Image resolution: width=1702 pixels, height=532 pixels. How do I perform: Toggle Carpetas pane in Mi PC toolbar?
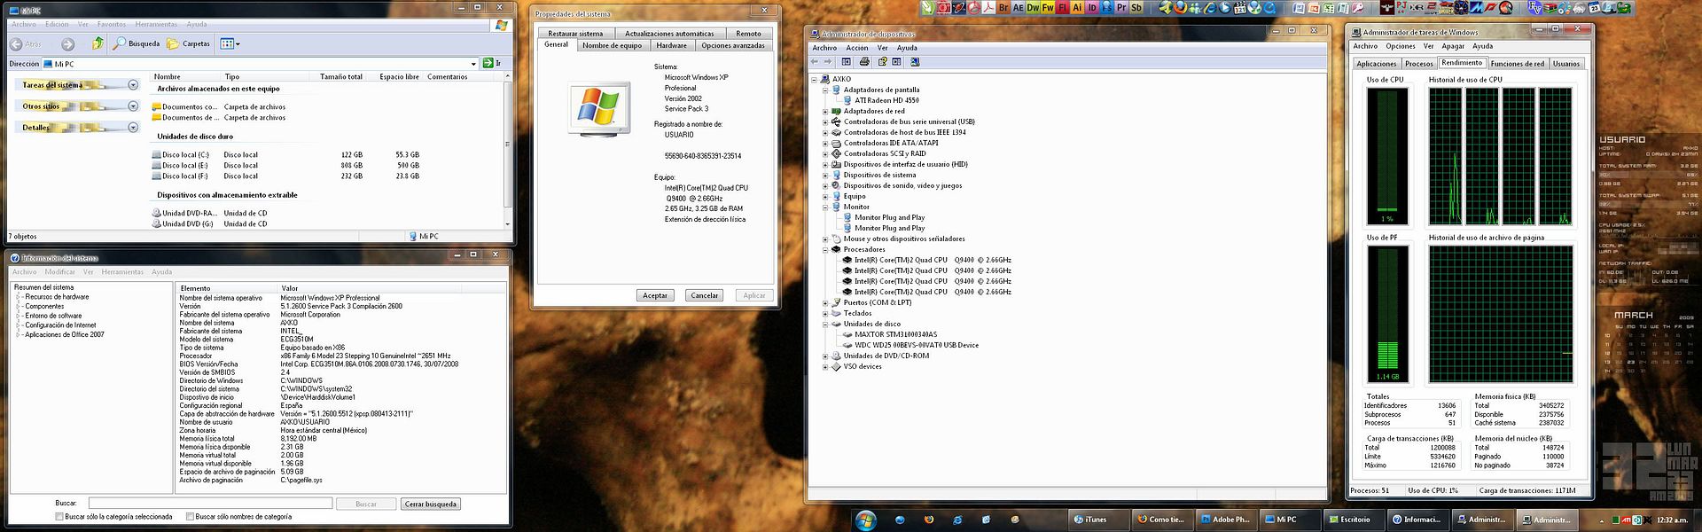pyautogui.click(x=190, y=43)
